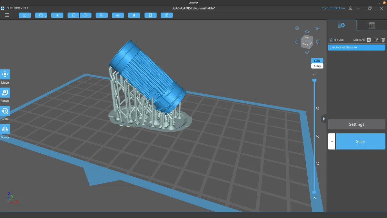Click the Hollow model toolbar icon
Viewport: 387px width, 218px height.
pos(134,15)
